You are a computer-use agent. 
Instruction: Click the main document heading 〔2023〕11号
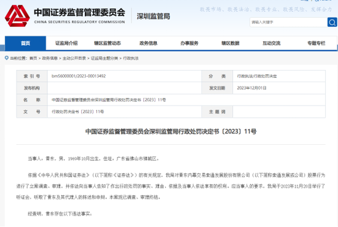[171, 131]
